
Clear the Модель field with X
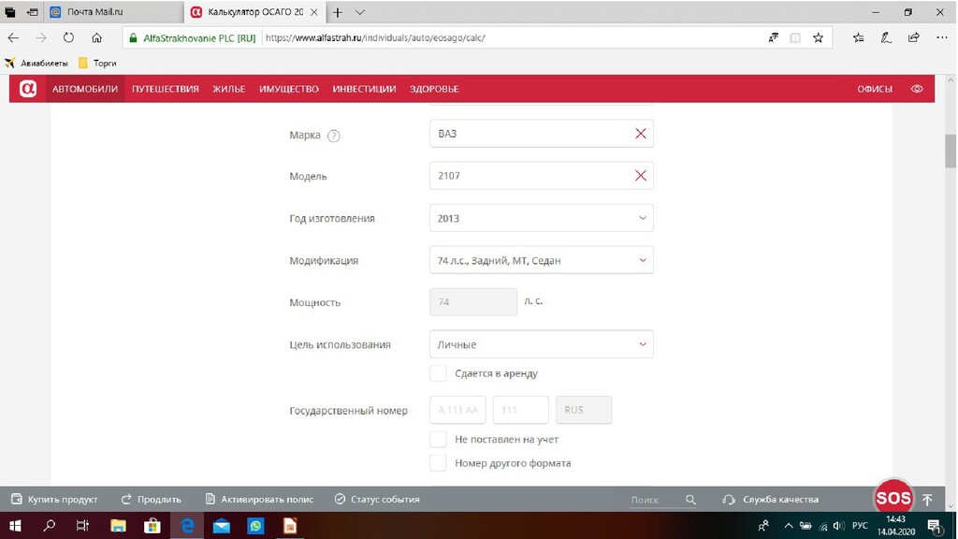(640, 175)
